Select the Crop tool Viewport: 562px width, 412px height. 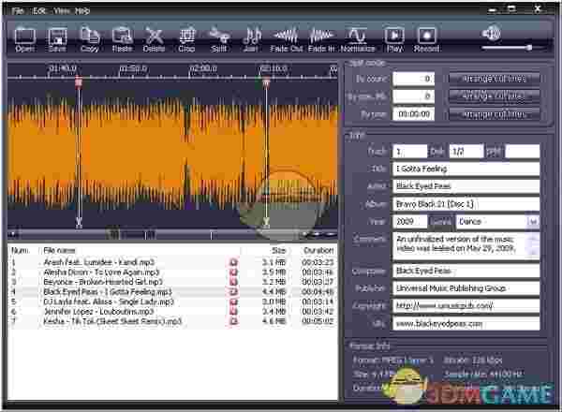tap(186, 35)
